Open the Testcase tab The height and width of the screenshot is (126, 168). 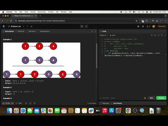(105, 103)
